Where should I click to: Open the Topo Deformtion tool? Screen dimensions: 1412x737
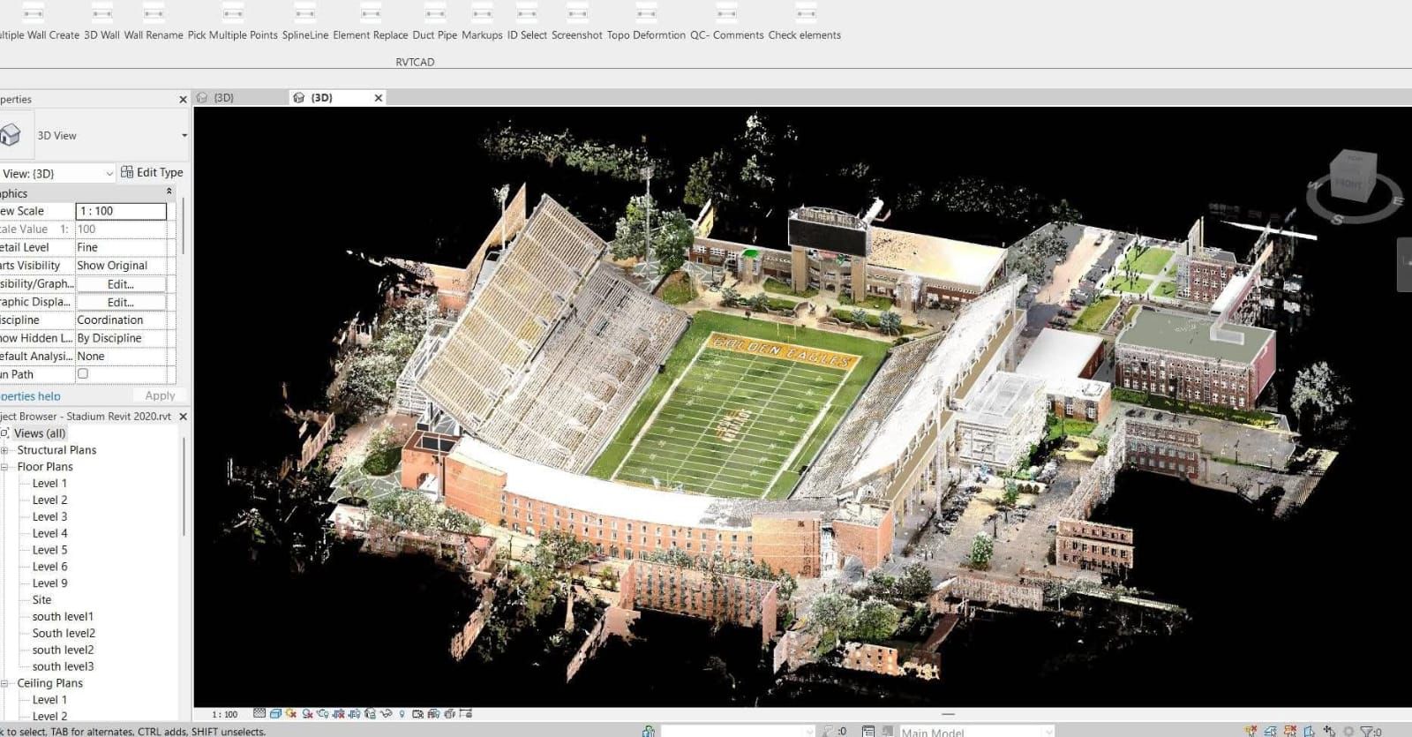pos(646,24)
